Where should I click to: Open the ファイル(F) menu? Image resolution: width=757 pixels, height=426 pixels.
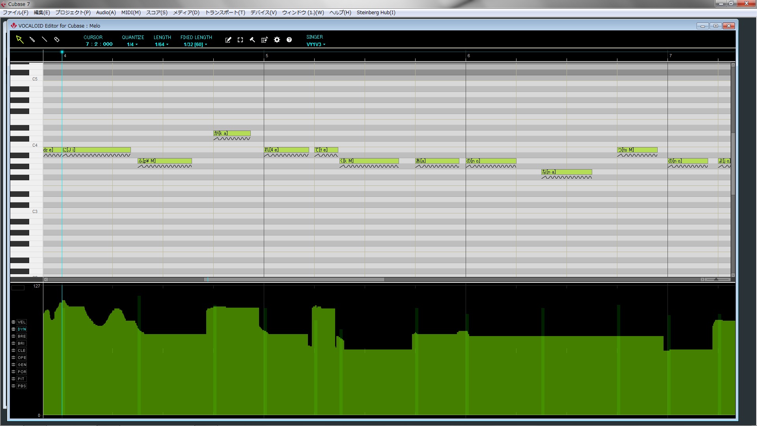point(16,13)
